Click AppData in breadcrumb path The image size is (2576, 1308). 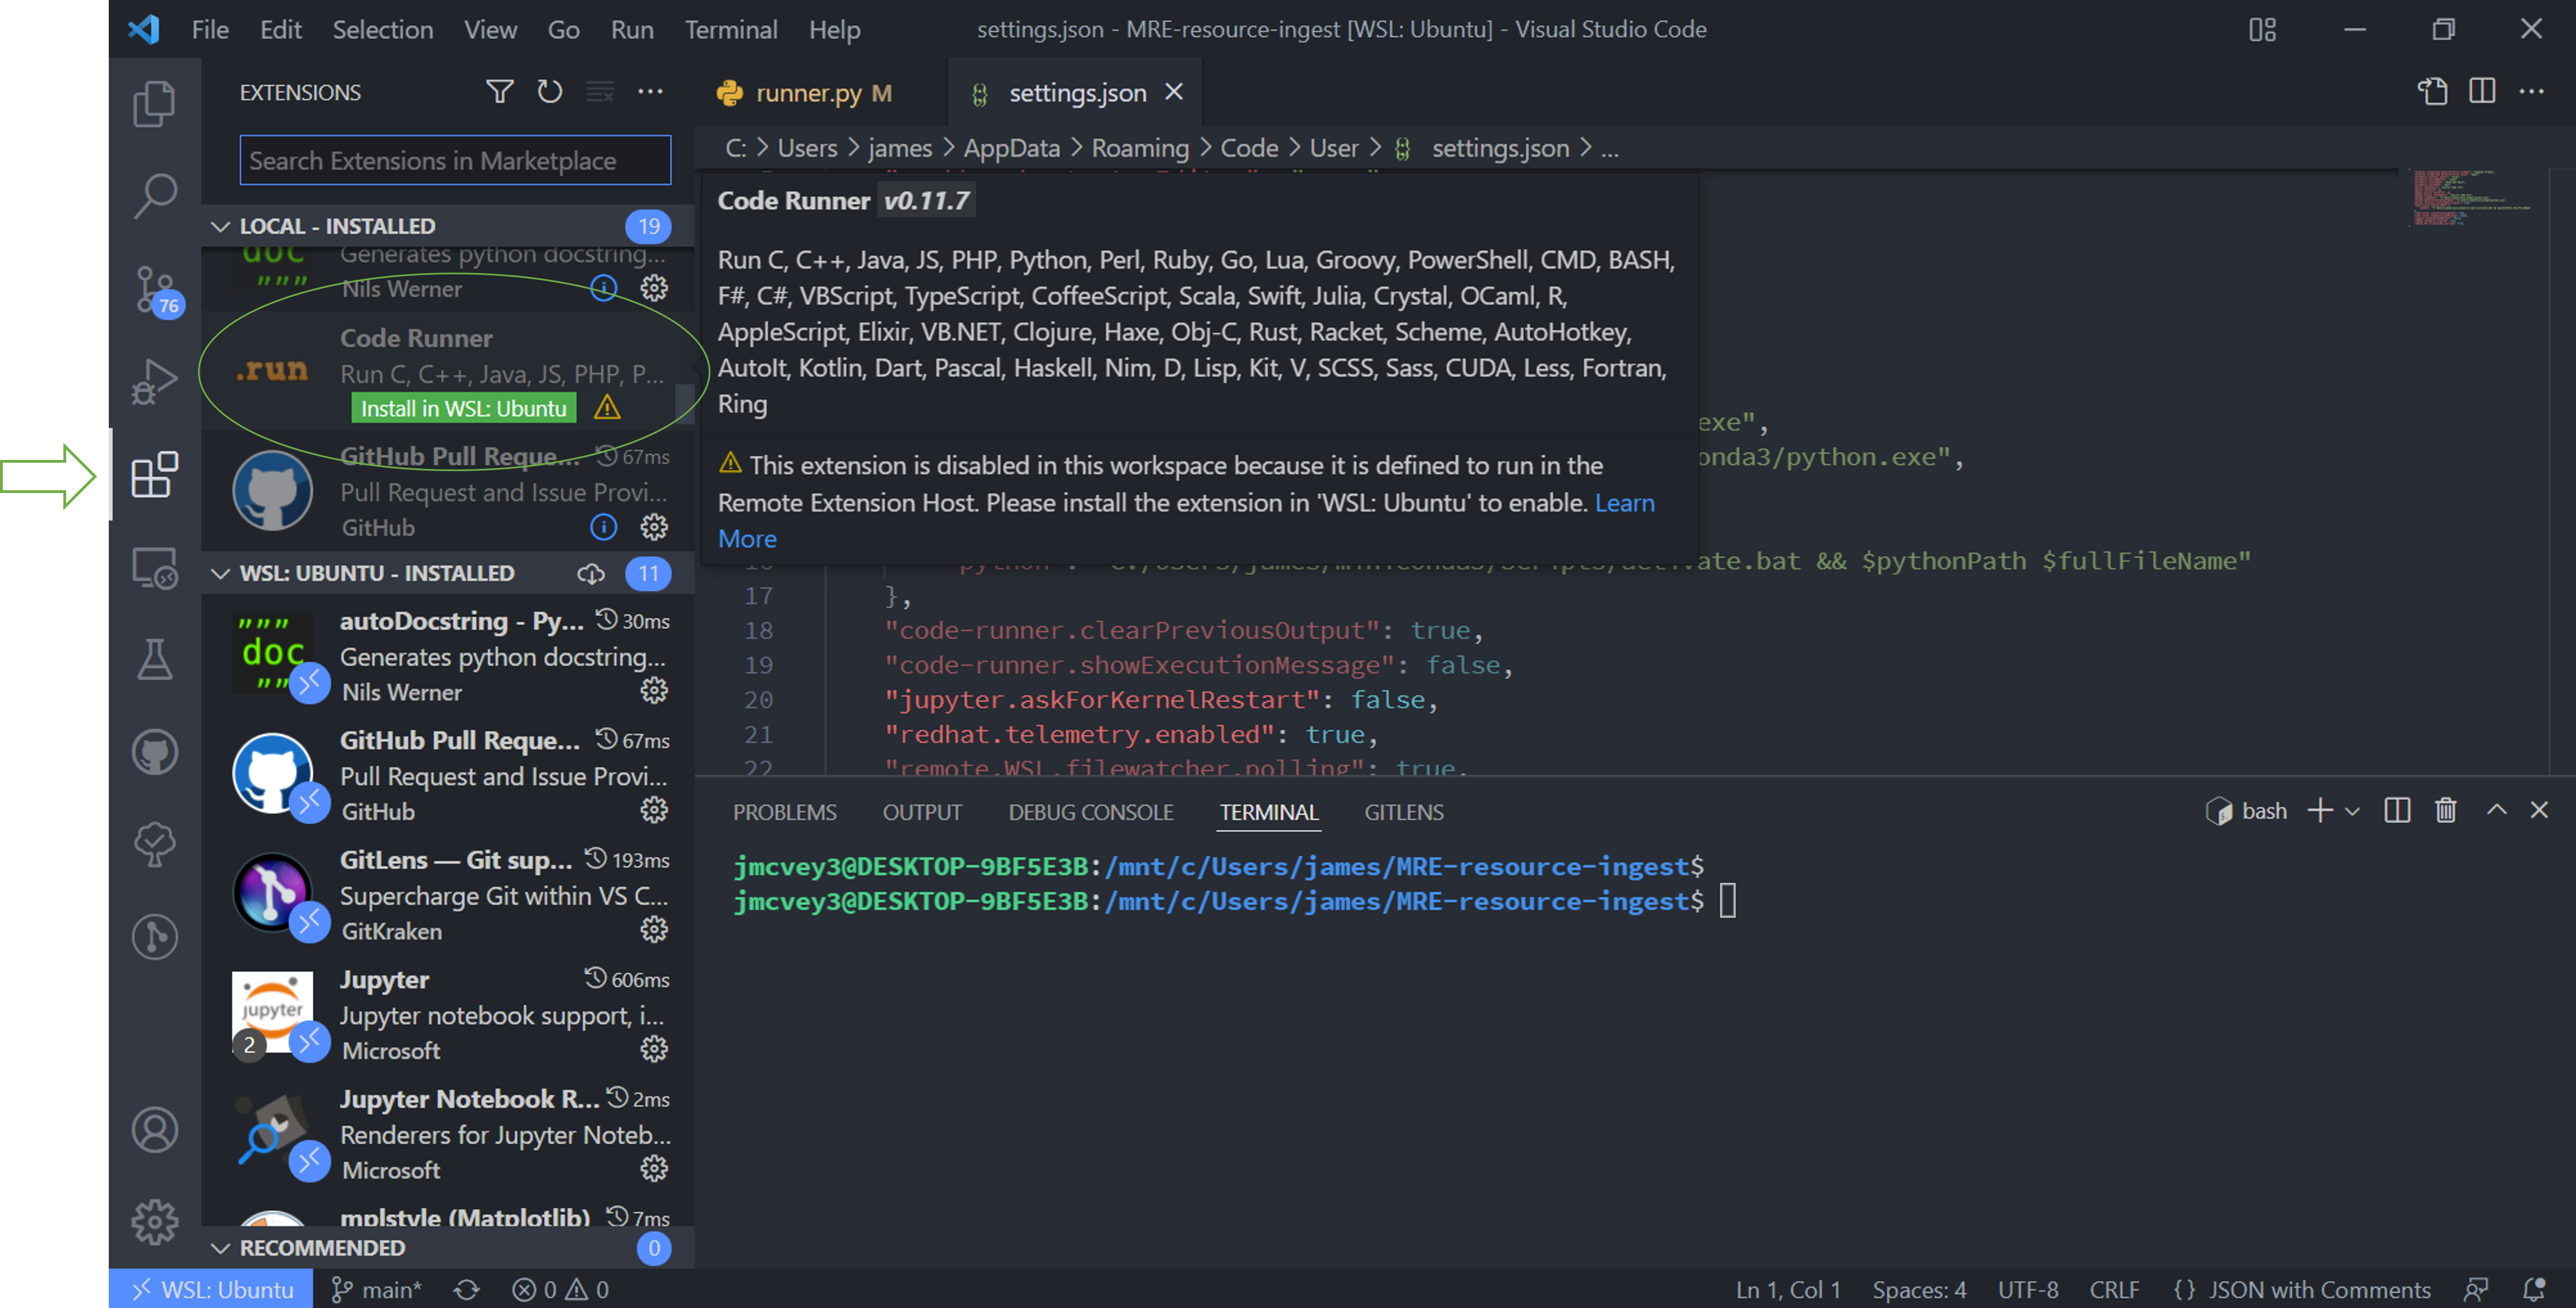coord(1011,148)
